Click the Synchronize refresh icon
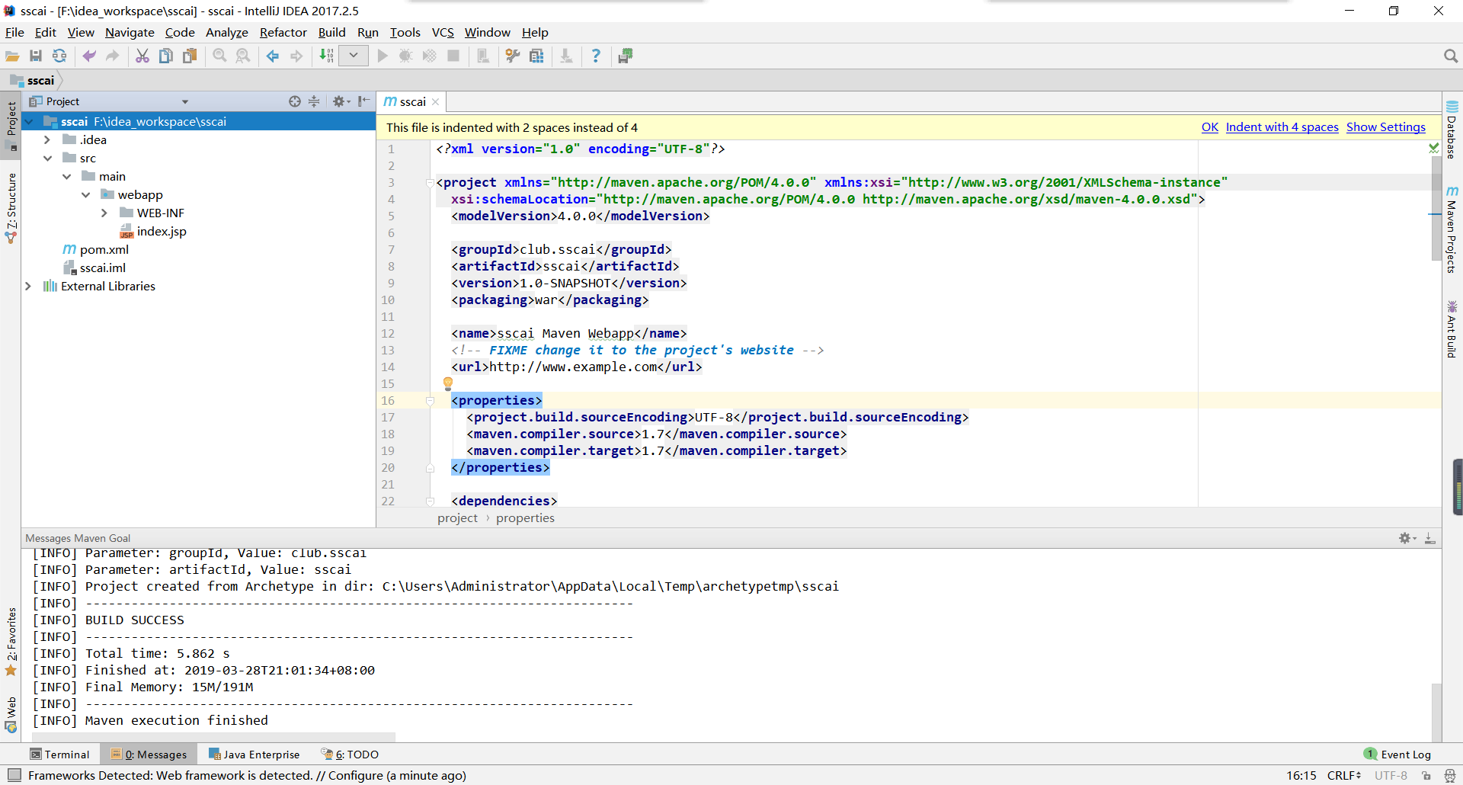1463x785 pixels. (59, 56)
